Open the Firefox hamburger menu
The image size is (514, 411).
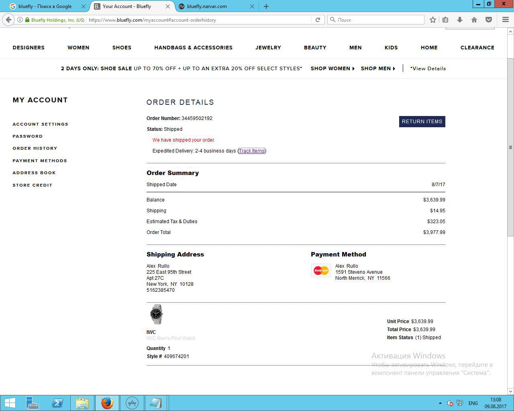pyautogui.click(x=506, y=20)
